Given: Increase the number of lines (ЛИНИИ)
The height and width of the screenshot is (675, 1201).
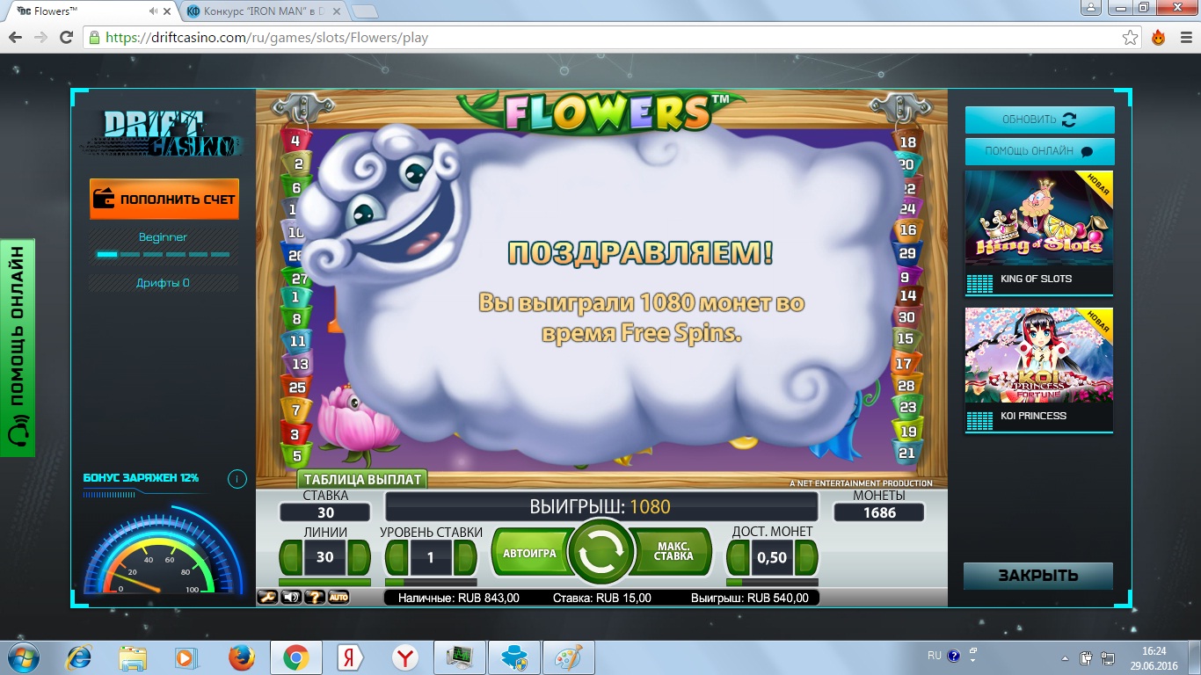Looking at the screenshot, I should pyautogui.click(x=359, y=557).
